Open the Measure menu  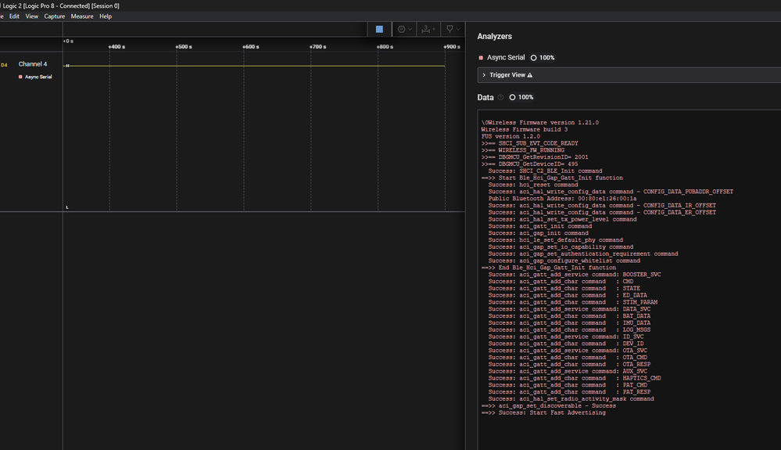[x=81, y=16]
